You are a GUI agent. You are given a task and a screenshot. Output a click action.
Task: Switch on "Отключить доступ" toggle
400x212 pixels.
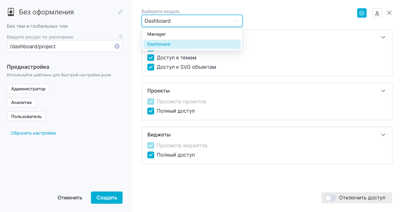[x=330, y=198]
